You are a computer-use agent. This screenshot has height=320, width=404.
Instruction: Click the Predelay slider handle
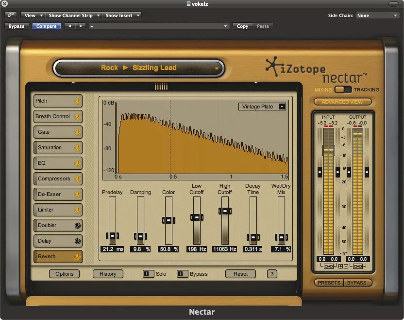(112, 236)
